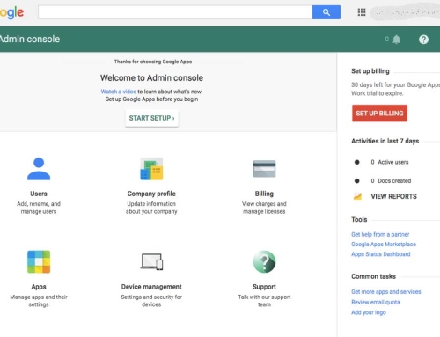Click the 'Common tasks' section heading
The height and width of the screenshot is (337, 440).
coord(373,276)
